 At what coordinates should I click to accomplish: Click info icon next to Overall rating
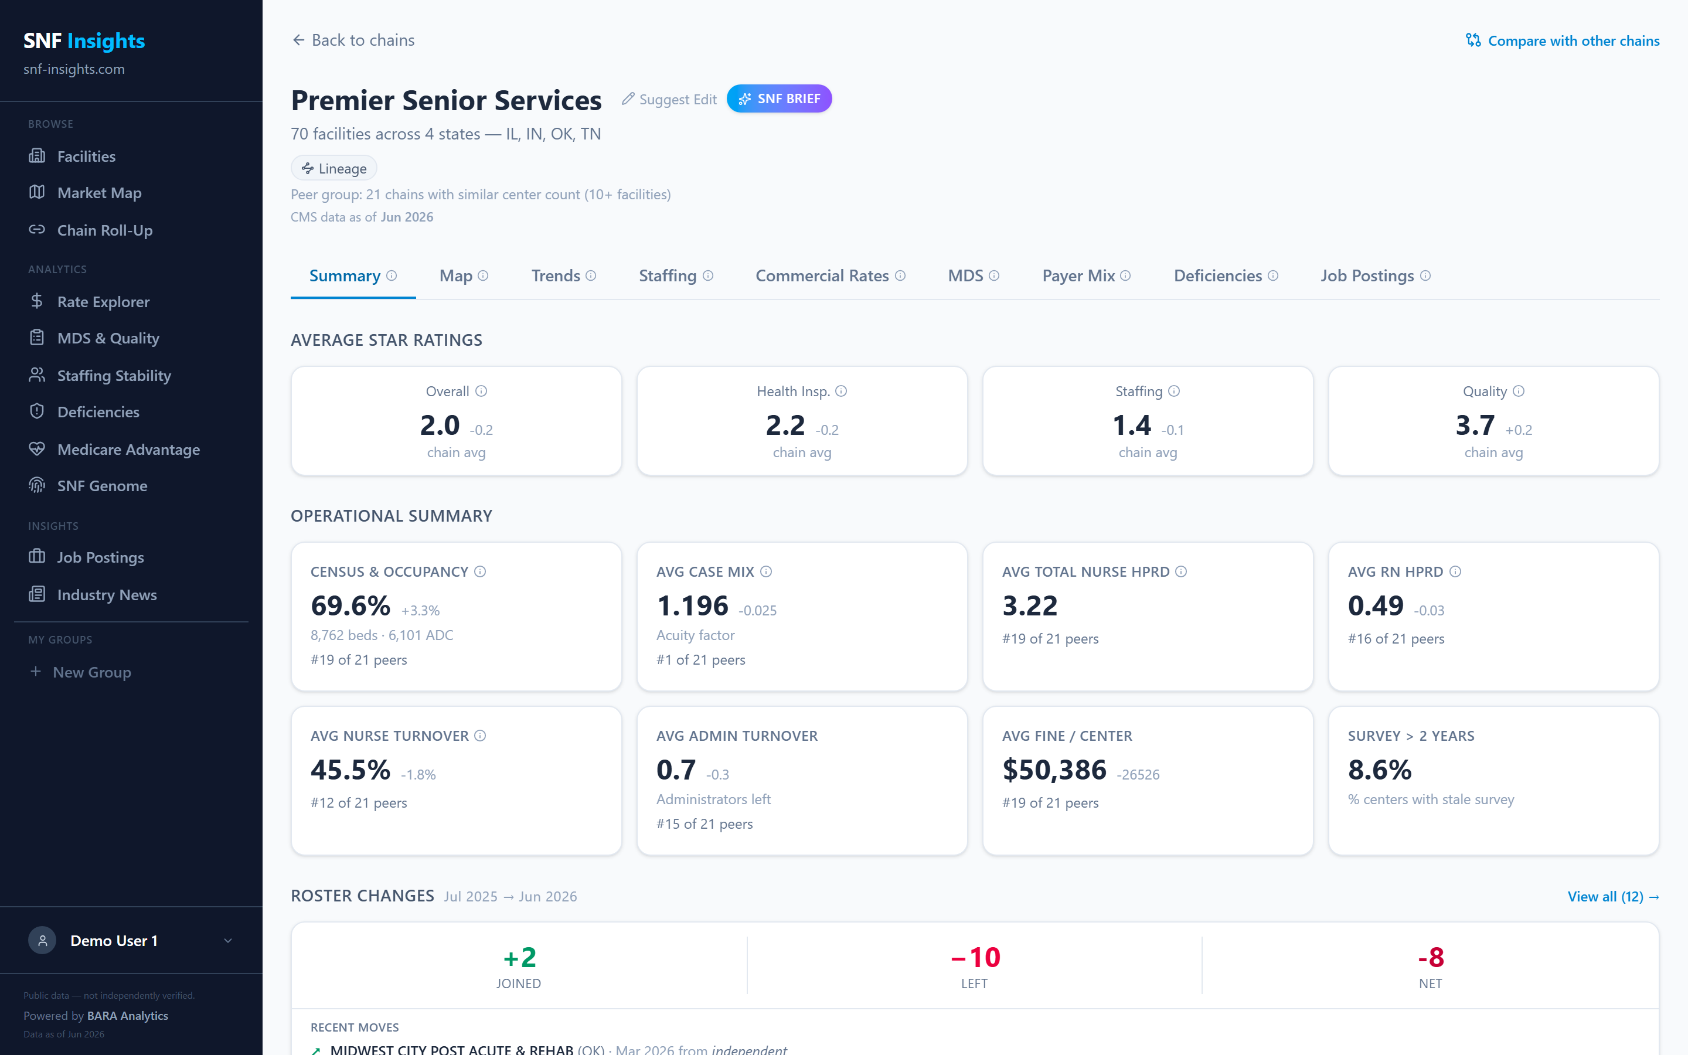(x=481, y=391)
